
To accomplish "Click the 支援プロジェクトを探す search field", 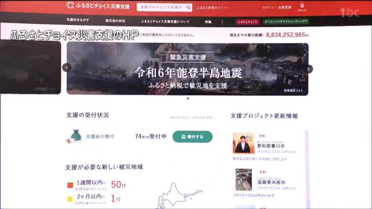I will (162, 8).
